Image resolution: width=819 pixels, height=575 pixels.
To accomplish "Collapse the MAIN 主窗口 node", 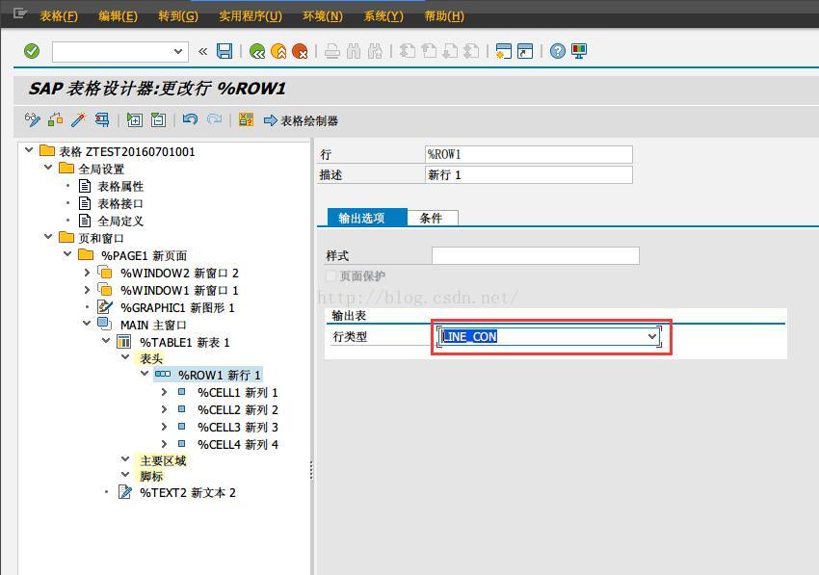I will click(x=88, y=324).
